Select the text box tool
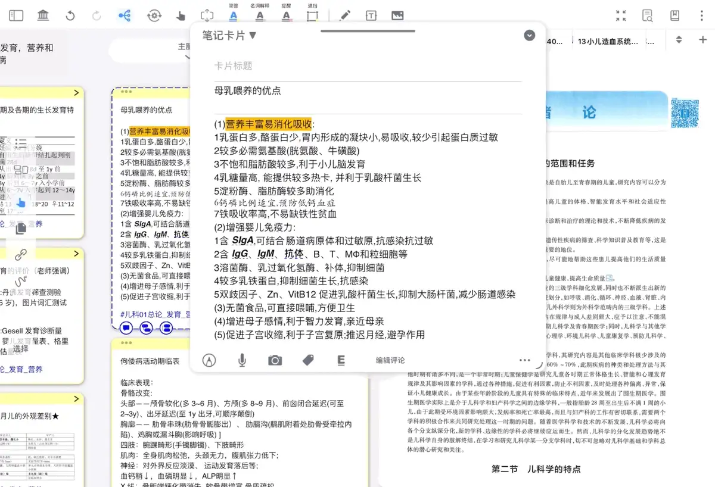This screenshot has width=715, height=487. (x=371, y=16)
